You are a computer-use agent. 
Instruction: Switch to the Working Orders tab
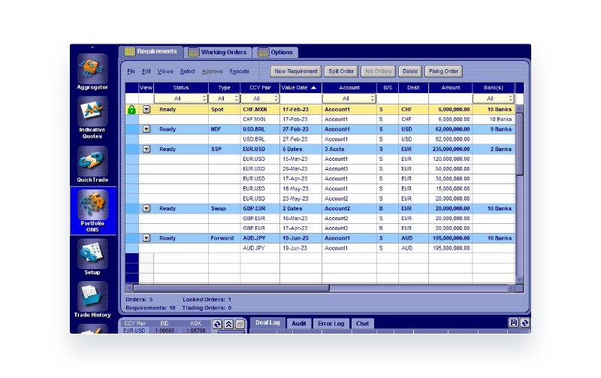click(x=218, y=53)
